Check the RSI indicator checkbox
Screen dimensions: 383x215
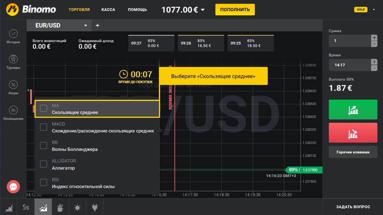44,182
